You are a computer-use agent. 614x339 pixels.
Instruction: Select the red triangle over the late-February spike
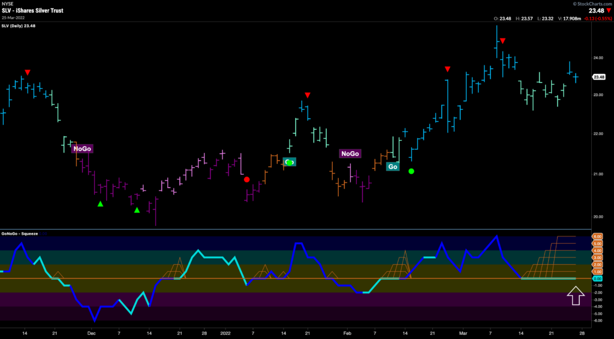click(447, 70)
